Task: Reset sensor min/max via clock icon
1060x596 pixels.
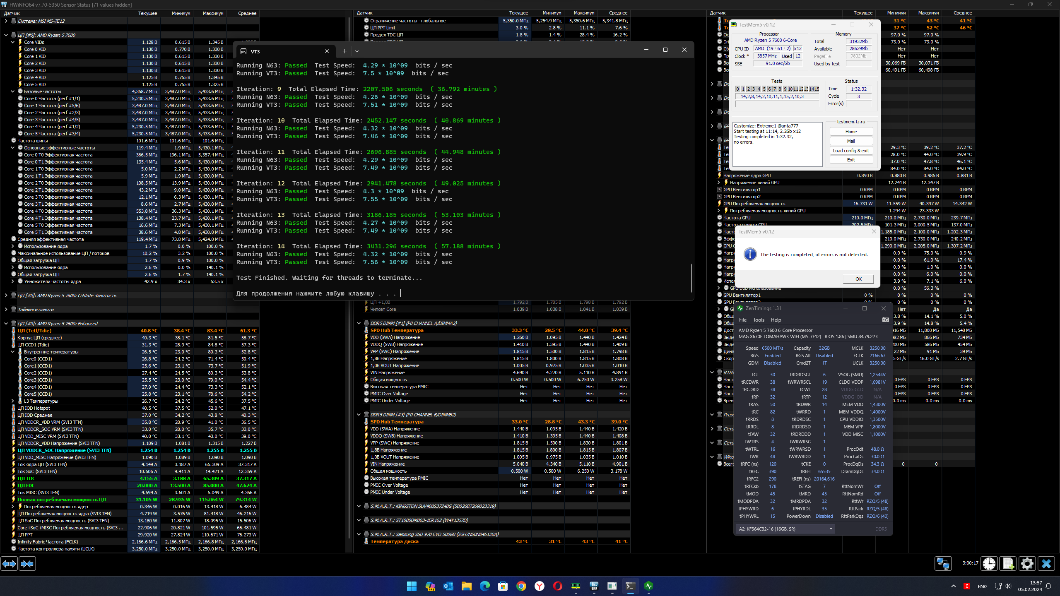Action: [989, 563]
